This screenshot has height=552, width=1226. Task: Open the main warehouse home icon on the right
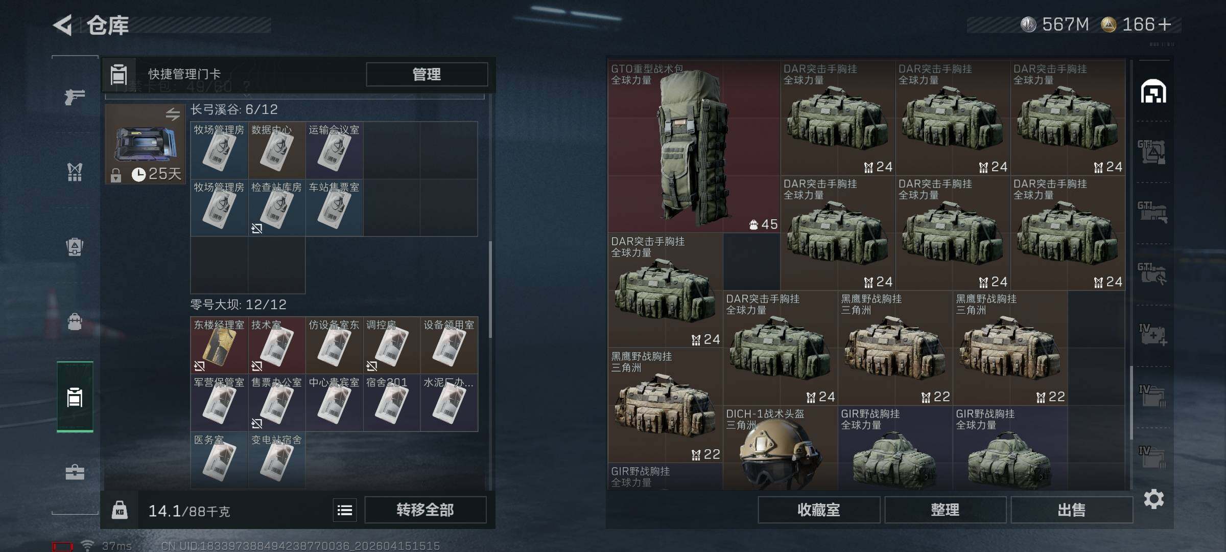coord(1153,91)
